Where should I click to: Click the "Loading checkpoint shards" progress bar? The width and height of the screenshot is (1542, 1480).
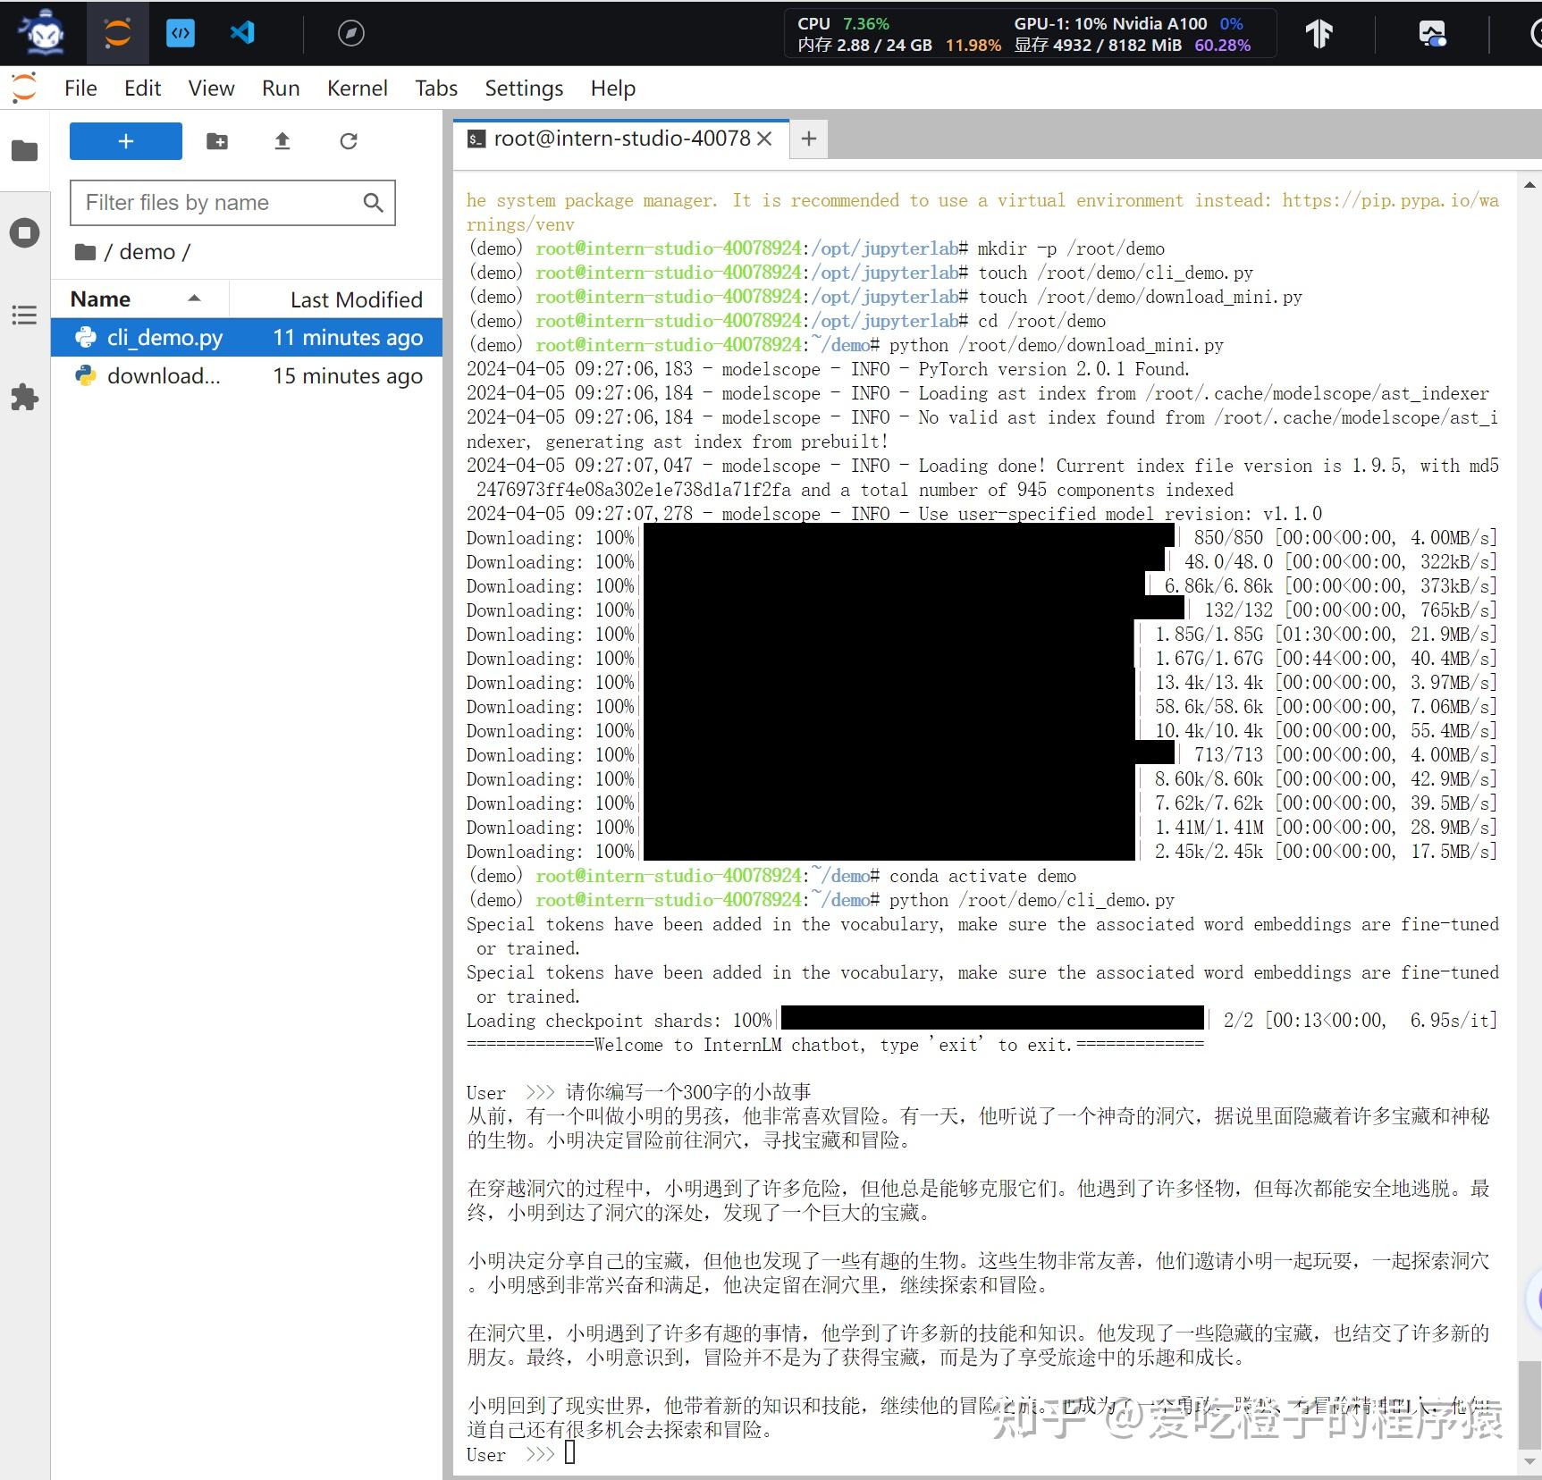992,1020
